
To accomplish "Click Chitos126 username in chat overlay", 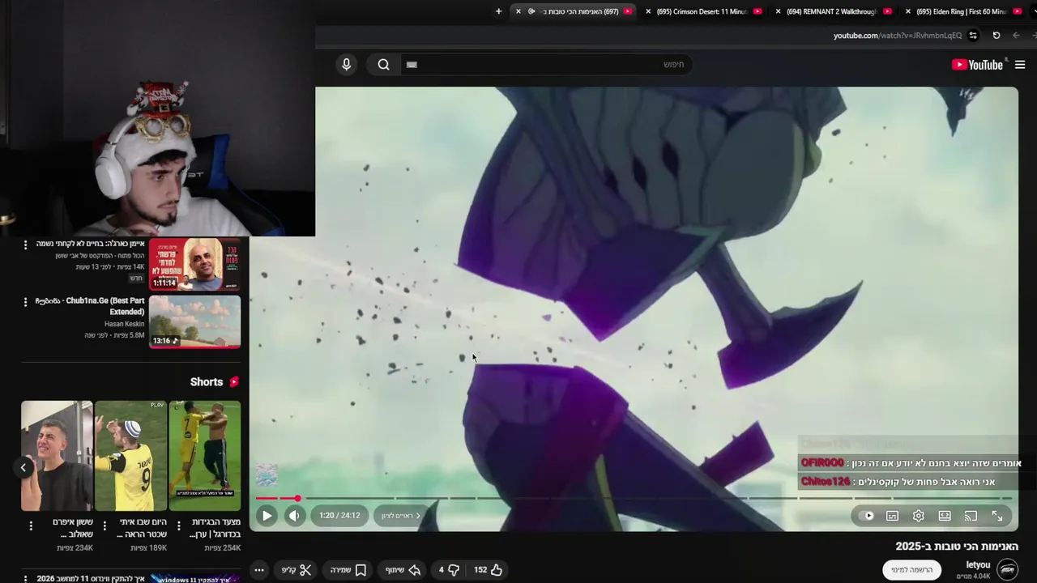I will [826, 482].
